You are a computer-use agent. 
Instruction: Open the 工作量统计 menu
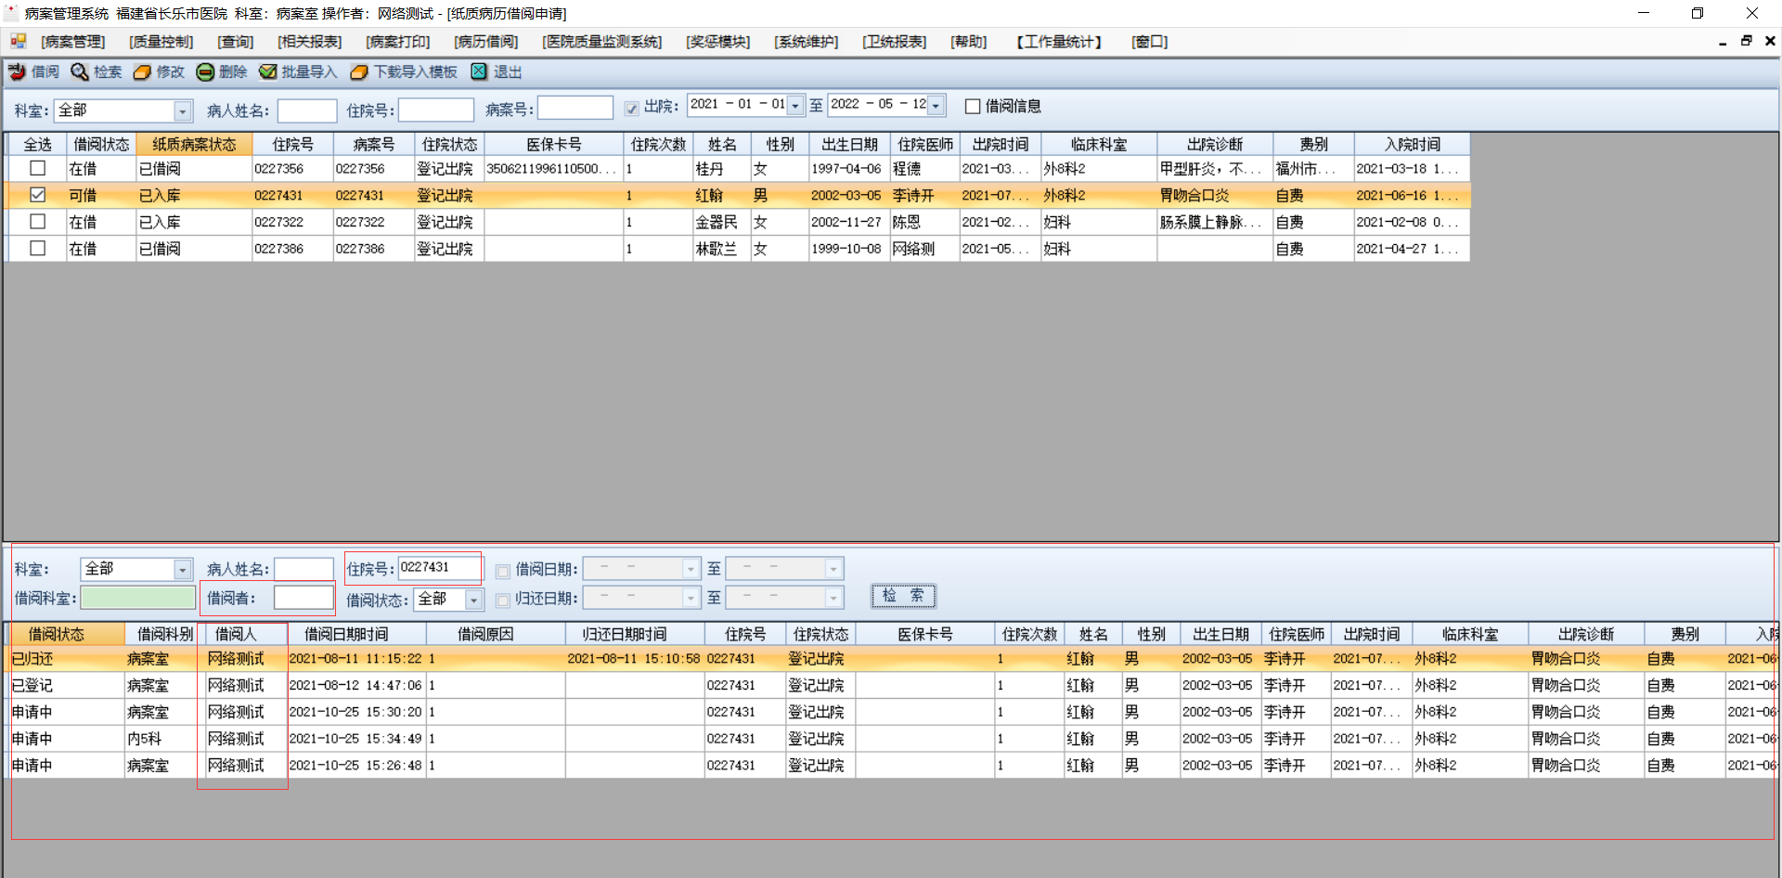(x=1059, y=42)
